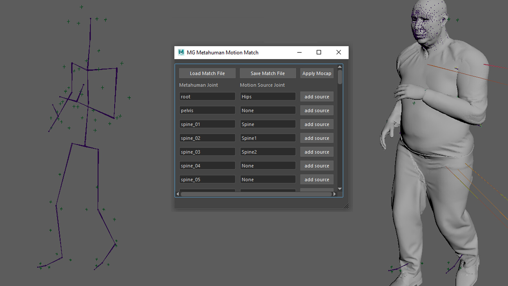Click the None field next to pelvis
This screenshot has height=286, width=508.
[x=268, y=110]
